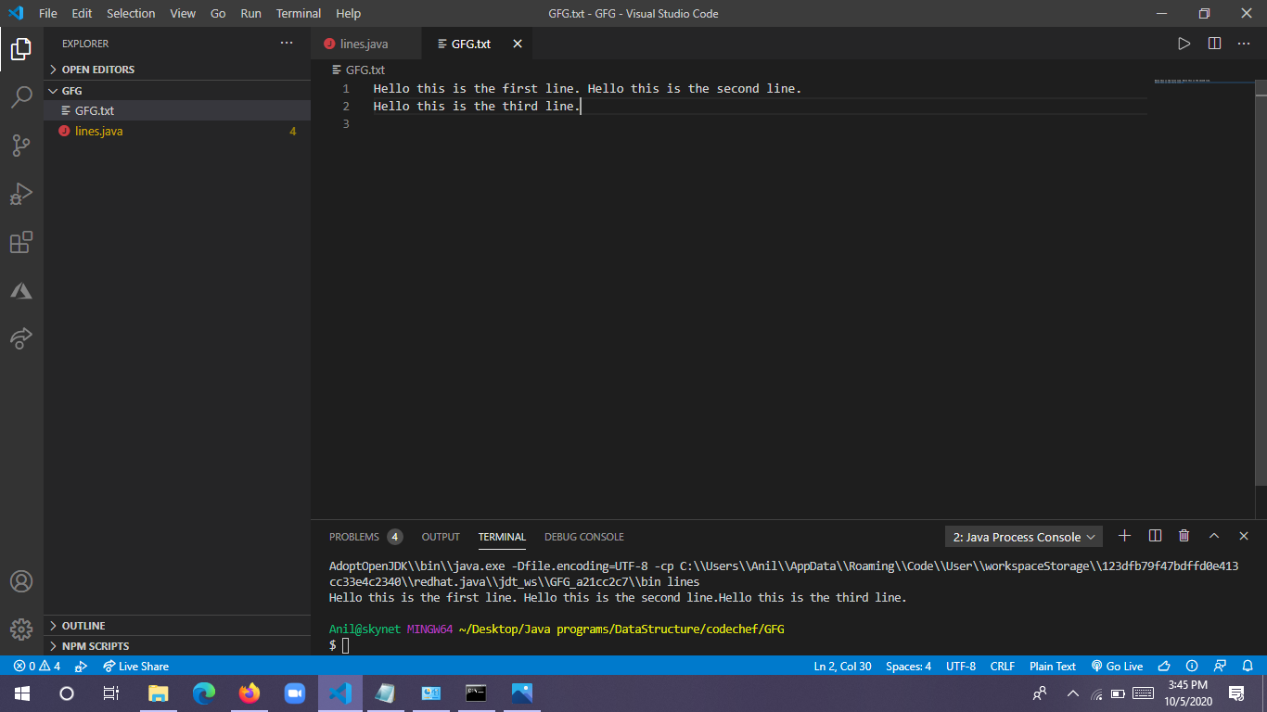Maximize terminal panel with up chevron
Screen dimensions: 1267x712
1213,536
